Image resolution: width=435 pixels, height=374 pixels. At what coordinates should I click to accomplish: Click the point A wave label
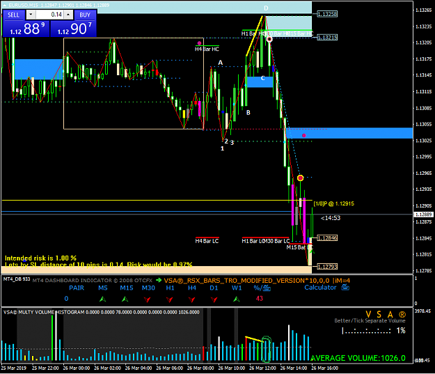coord(220,63)
